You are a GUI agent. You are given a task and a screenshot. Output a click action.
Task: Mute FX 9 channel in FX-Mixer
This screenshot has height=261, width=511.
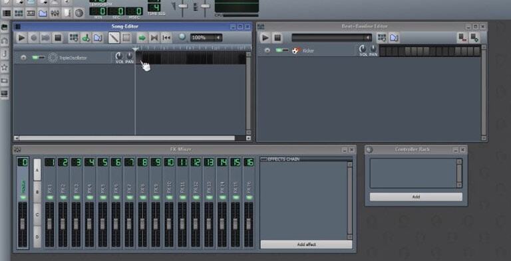coord(156,197)
